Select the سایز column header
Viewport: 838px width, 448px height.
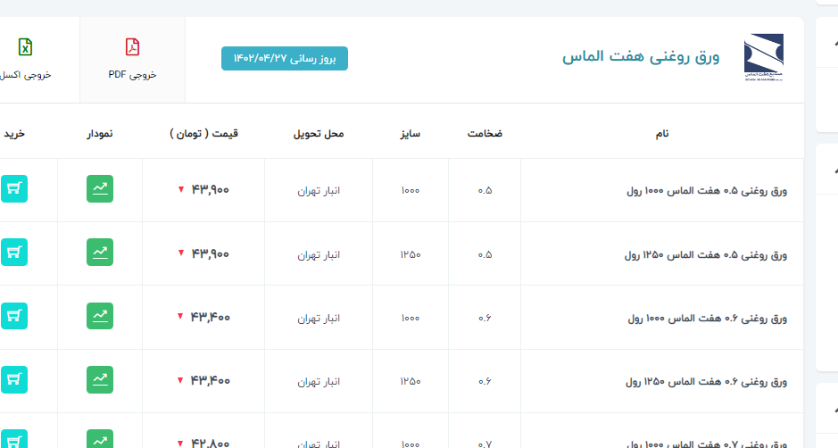[410, 134]
